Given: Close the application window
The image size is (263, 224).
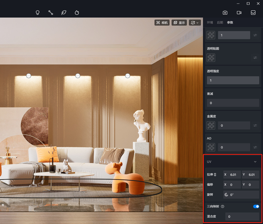Looking at the screenshot, I should click(258, 4).
